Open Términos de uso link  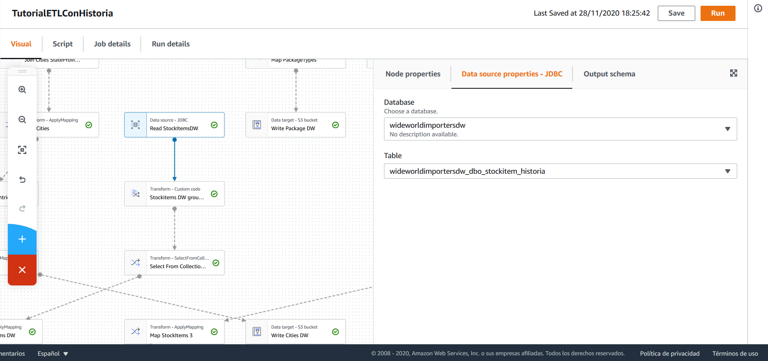point(735,354)
